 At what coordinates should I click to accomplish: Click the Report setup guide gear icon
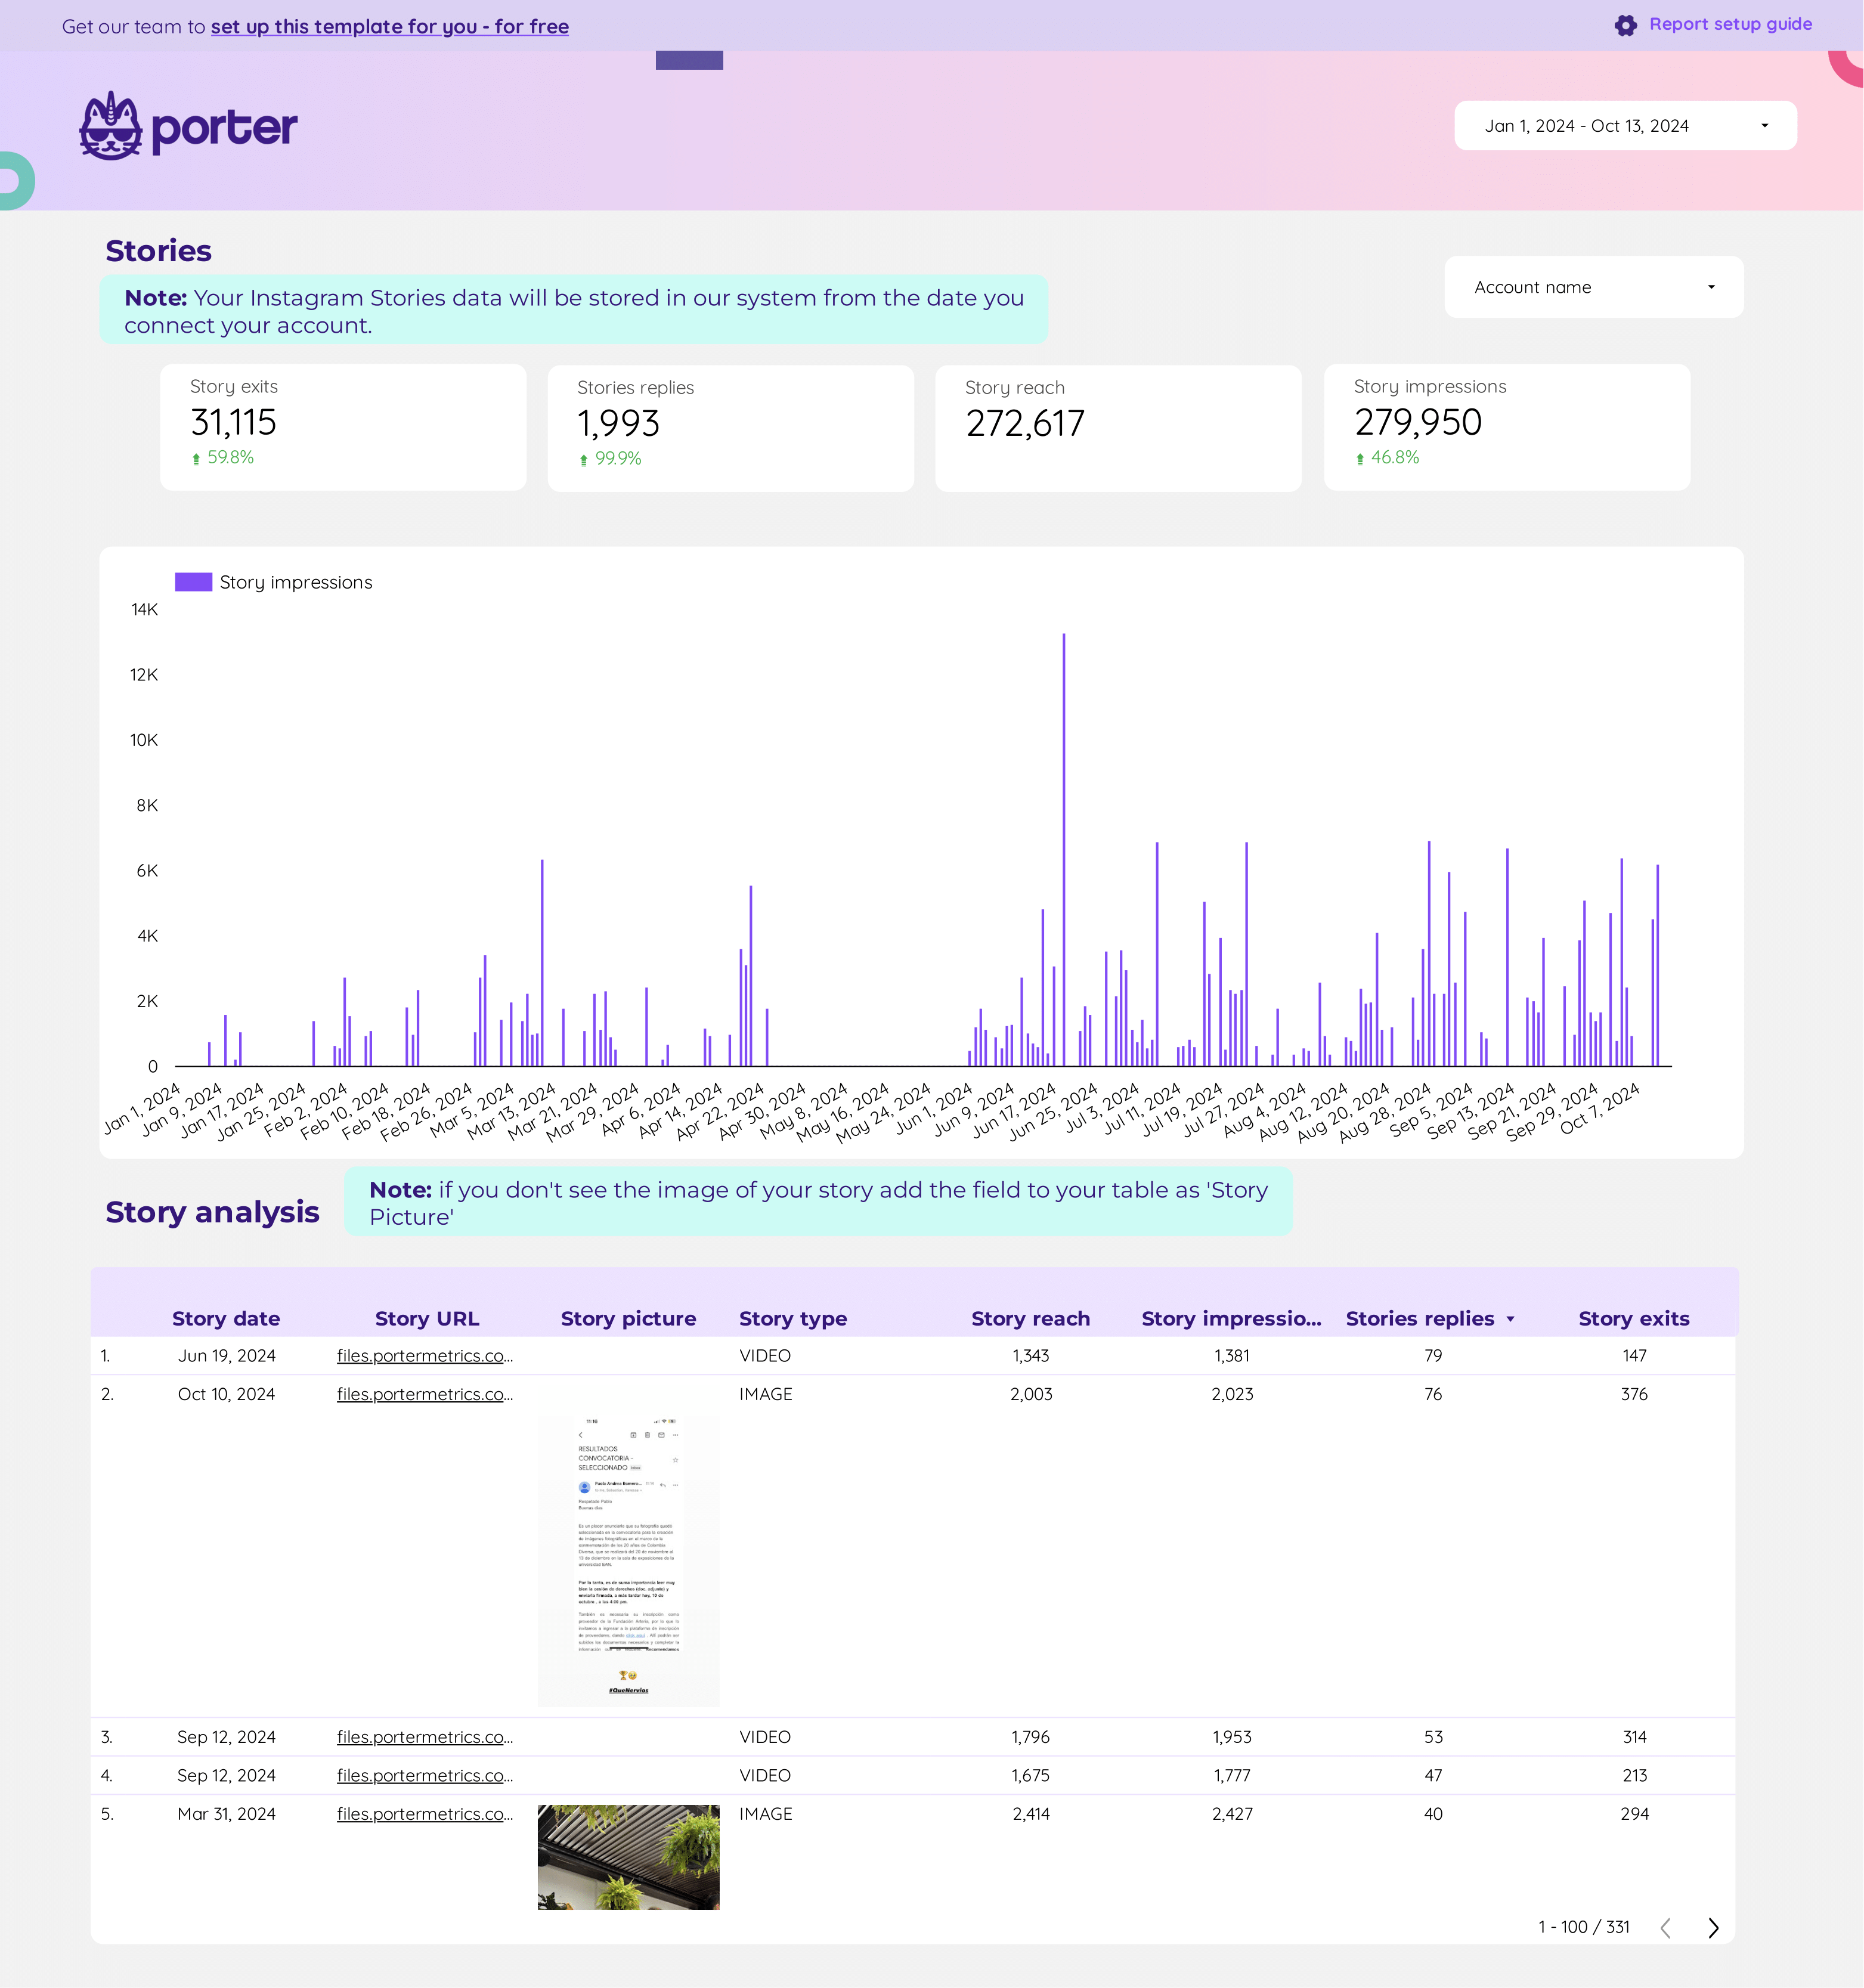[1626, 25]
